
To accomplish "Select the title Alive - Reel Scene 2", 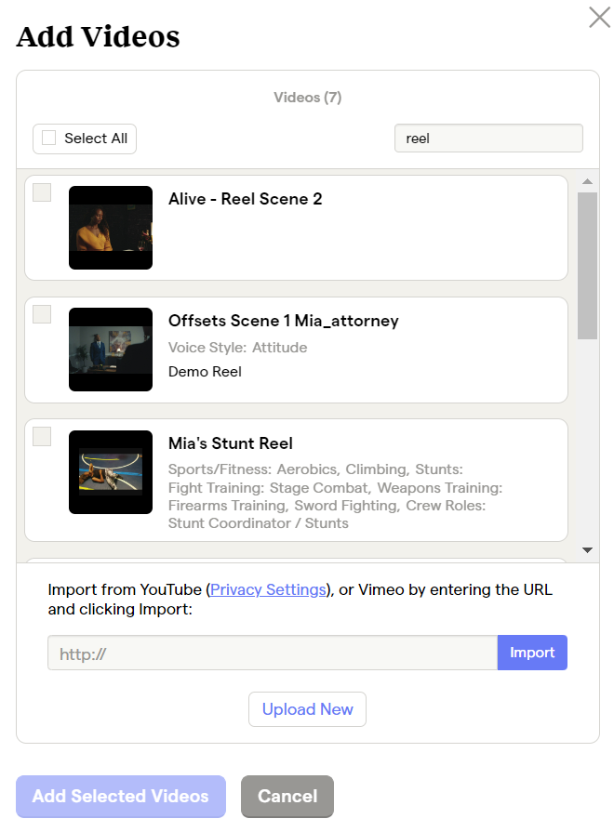I will [x=246, y=199].
